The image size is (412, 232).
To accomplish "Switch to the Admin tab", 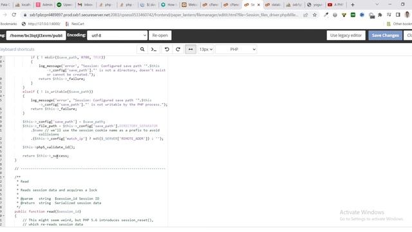I will tap(44, 5).
